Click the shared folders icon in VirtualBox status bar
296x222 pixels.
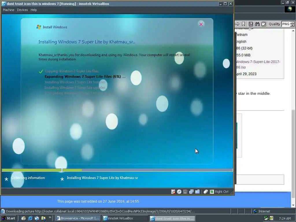(197, 192)
